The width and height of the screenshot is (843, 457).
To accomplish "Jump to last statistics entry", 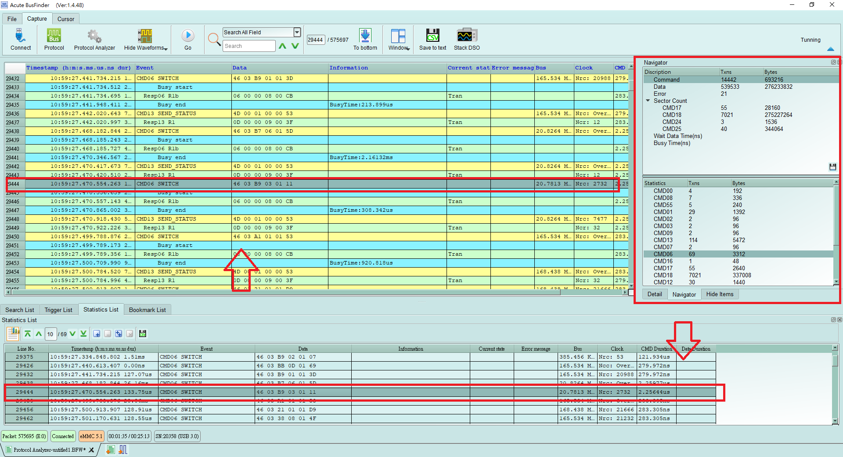I will [x=83, y=334].
